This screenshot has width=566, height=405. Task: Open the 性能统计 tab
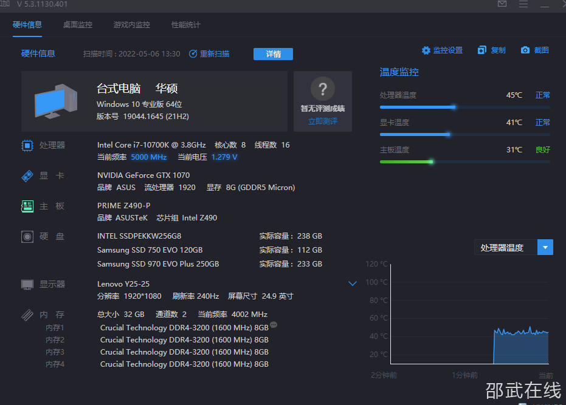[185, 25]
